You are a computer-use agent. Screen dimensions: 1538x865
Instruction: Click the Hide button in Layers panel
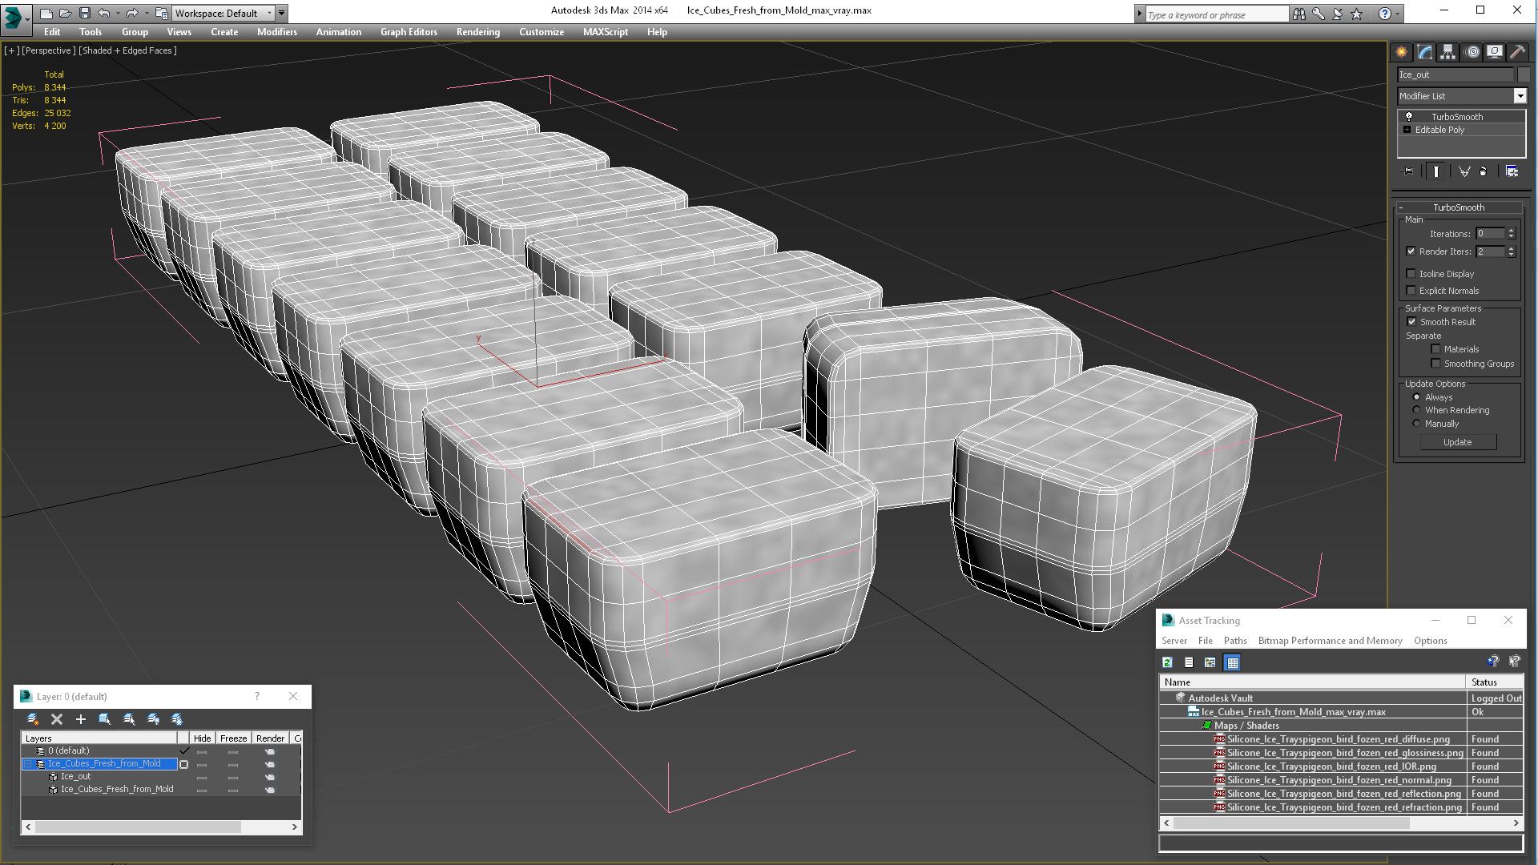[x=201, y=737]
